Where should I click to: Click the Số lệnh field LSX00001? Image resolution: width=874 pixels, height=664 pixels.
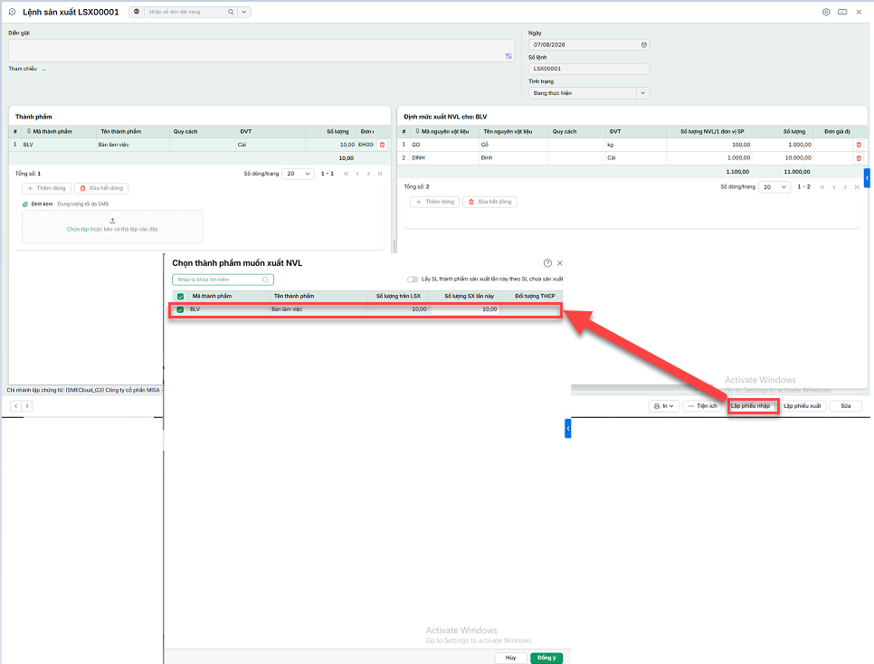589,69
